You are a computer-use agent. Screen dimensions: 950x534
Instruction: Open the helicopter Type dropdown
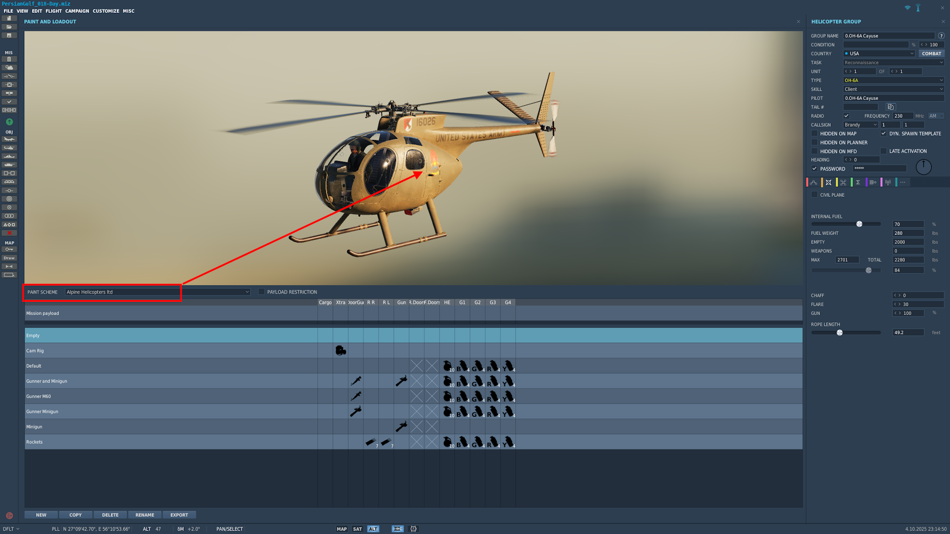[x=894, y=80]
